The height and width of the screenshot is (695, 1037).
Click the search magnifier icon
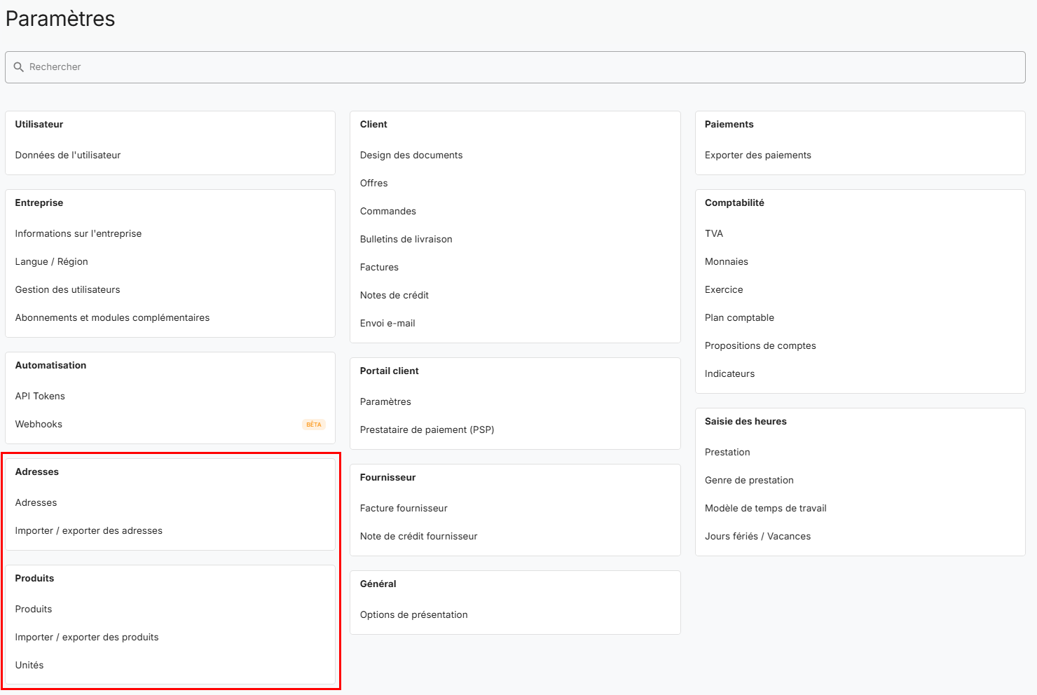pos(19,67)
